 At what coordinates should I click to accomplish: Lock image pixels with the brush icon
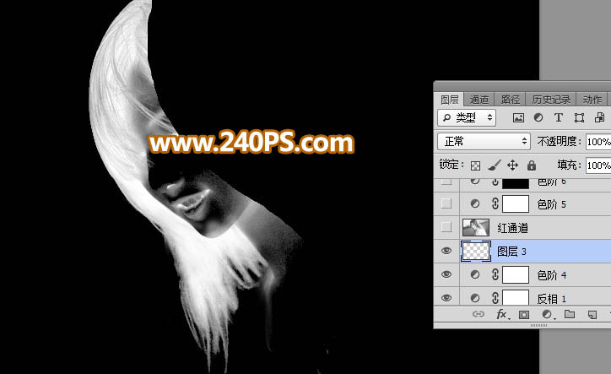(495, 165)
